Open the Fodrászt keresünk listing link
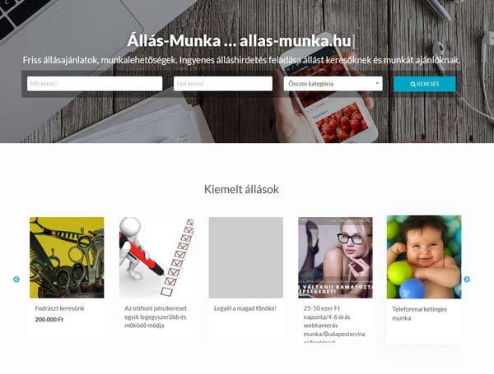 [59, 308]
